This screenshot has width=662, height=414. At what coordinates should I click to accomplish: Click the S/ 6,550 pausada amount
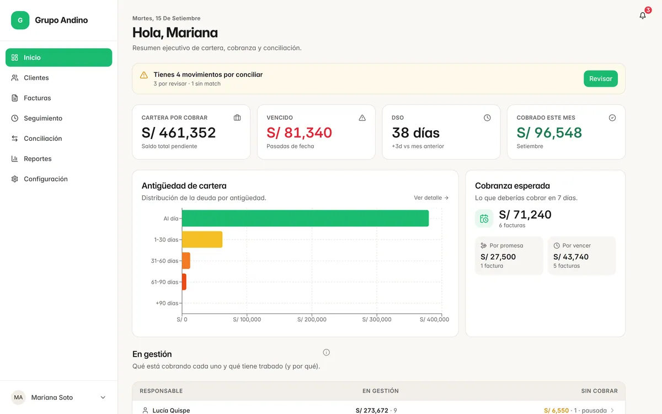[575, 411]
